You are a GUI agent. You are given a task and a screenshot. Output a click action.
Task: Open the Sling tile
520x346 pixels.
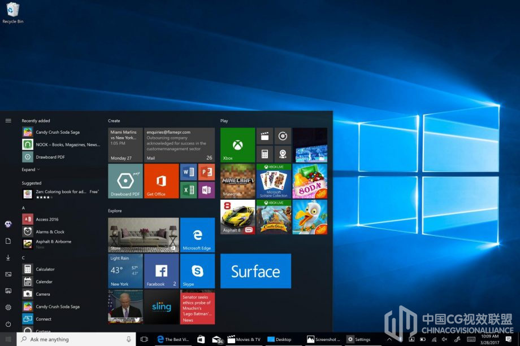pyautogui.click(x=161, y=307)
